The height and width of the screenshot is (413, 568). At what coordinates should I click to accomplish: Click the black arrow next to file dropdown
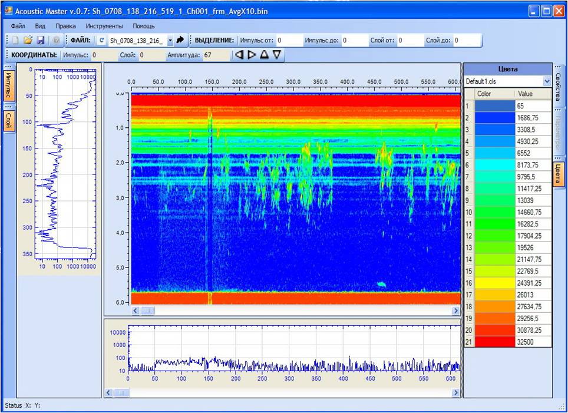click(x=180, y=41)
